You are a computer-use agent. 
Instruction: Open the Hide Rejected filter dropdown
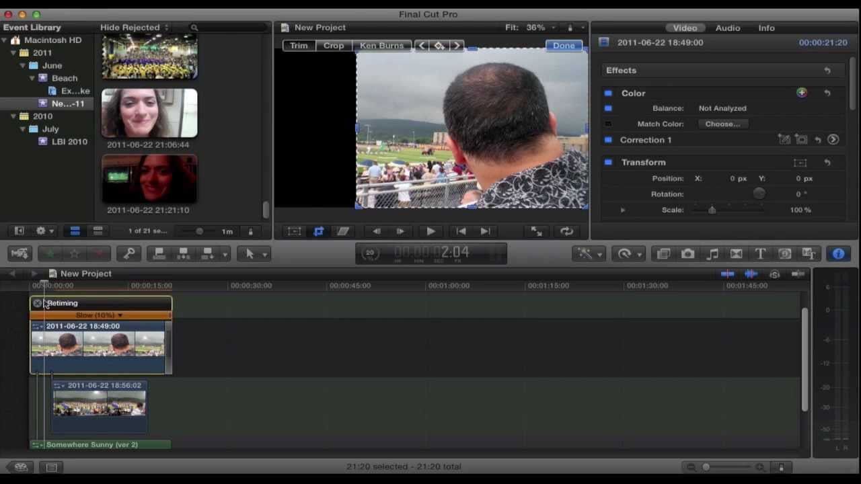pyautogui.click(x=134, y=28)
